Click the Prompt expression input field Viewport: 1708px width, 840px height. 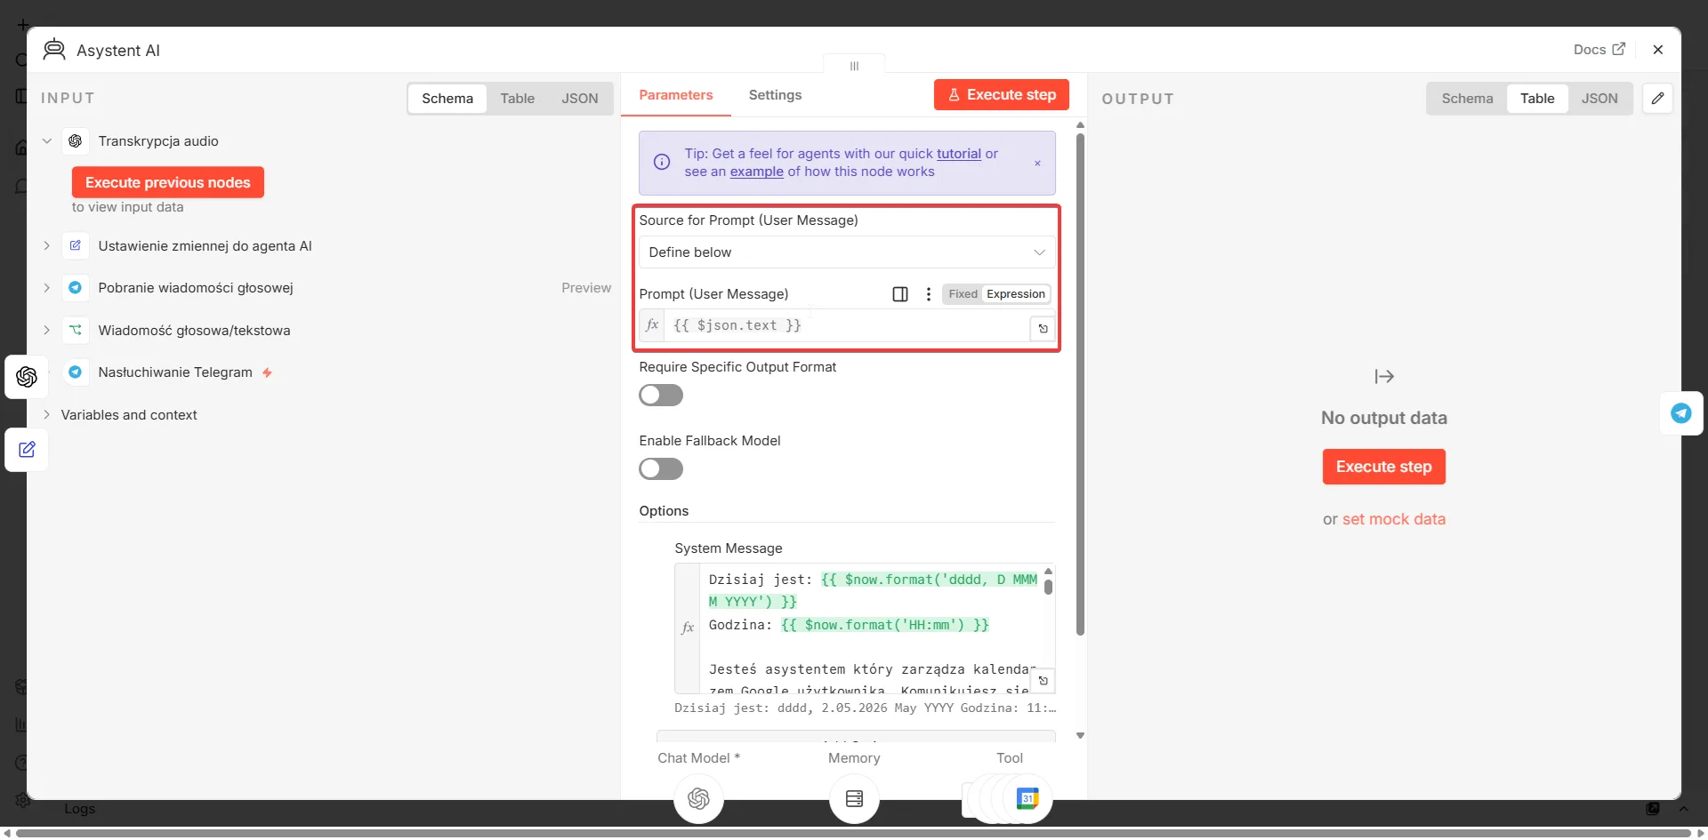coord(847,326)
